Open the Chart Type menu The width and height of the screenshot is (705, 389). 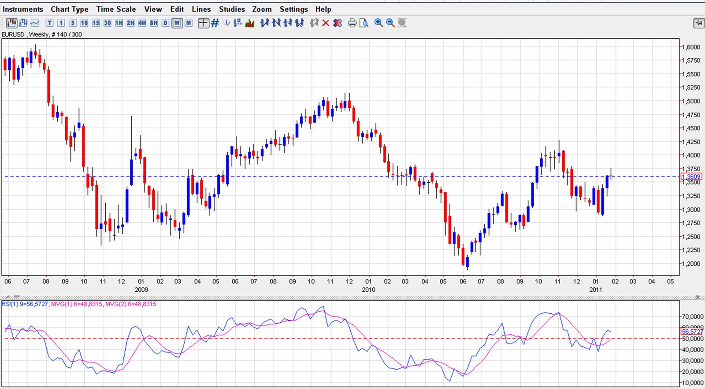point(70,9)
